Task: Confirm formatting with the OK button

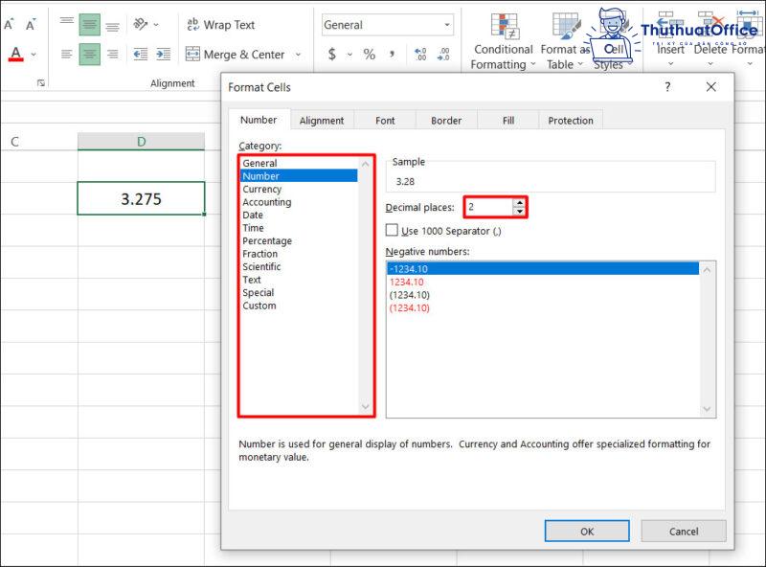Action: pyautogui.click(x=587, y=532)
